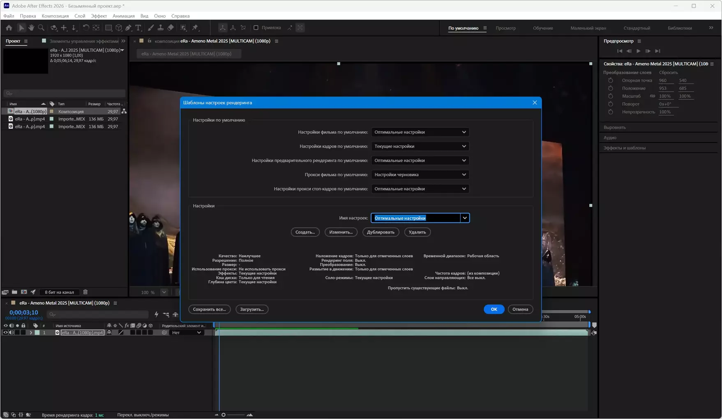This screenshot has height=419, width=722.
Task: Select the Hand tool in the toolbar
Action: 31,28
